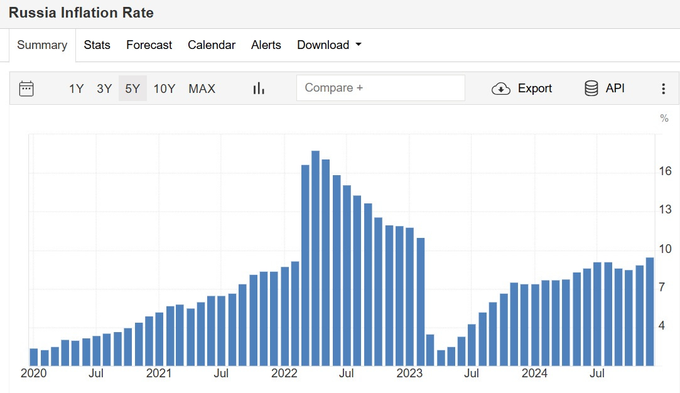Switch chart type with bar chart icon

click(x=259, y=89)
